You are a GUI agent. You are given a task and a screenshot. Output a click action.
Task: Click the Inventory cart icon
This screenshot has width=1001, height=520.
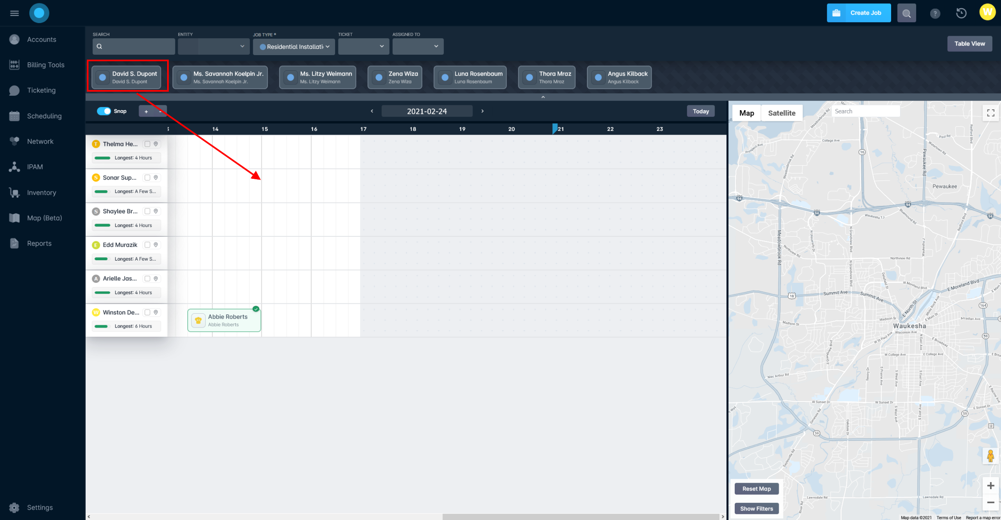point(14,192)
